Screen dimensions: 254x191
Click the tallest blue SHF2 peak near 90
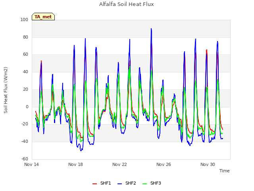151,29
